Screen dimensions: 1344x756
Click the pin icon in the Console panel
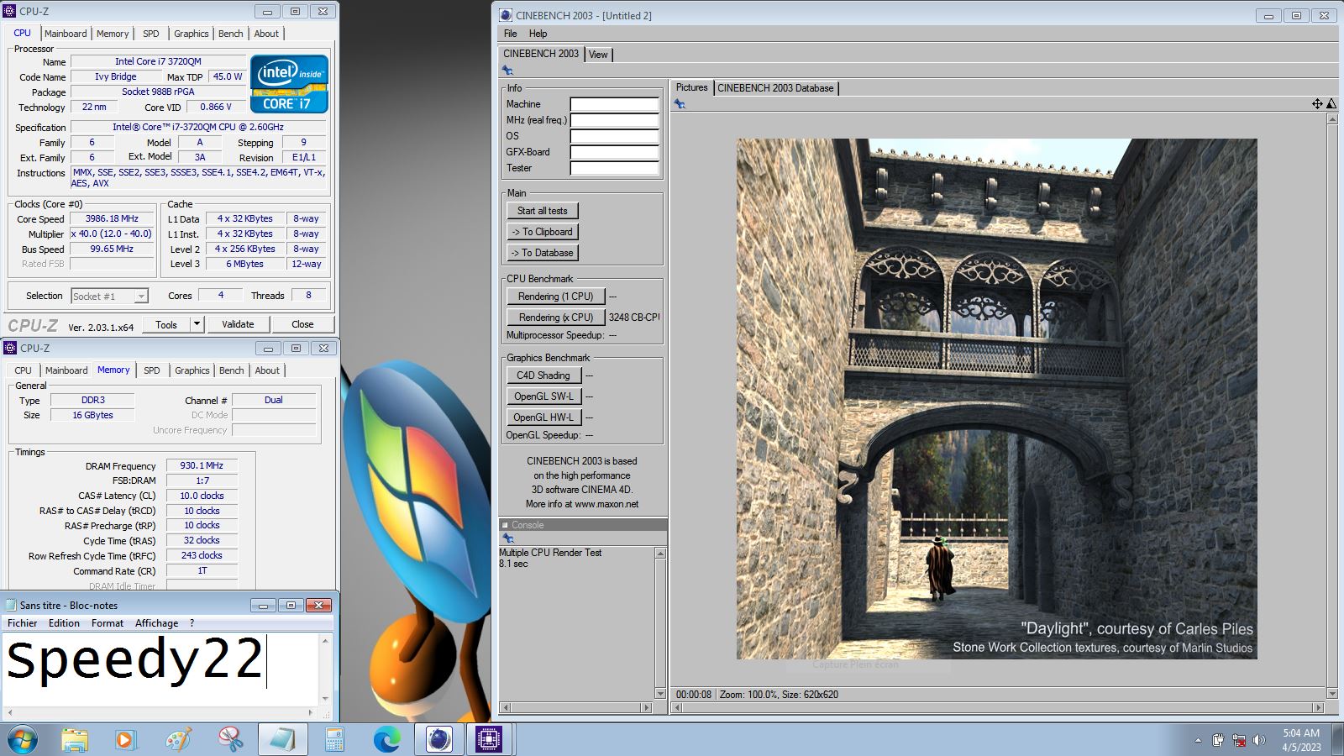click(507, 538)
